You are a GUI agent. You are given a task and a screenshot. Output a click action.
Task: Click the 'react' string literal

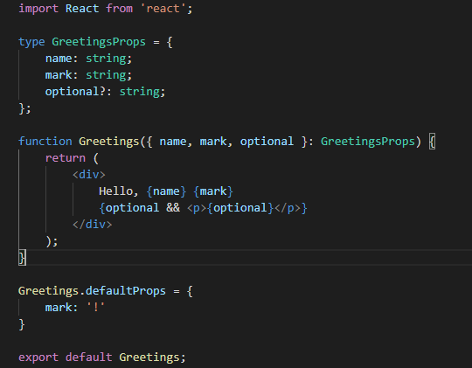[x=163, y=9]
